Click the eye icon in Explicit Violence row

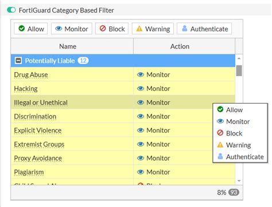click(141, 130)
